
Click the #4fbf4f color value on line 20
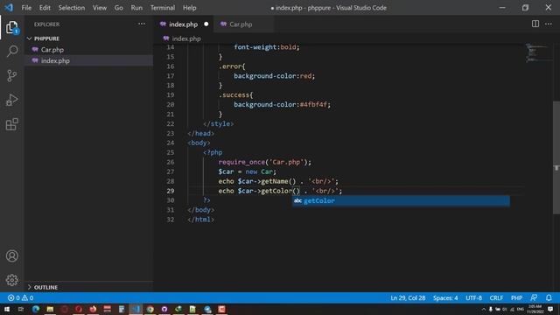(x=313, y=105)
